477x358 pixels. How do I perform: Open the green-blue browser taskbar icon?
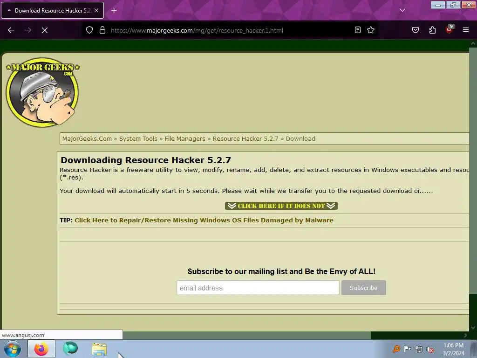click(70, 349)
